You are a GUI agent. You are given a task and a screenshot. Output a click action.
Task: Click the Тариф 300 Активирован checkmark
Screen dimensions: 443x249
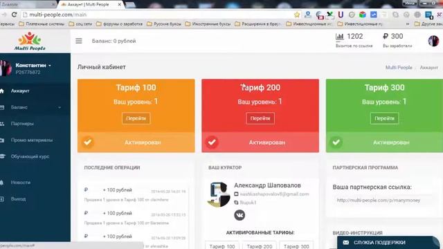point(336,142)
